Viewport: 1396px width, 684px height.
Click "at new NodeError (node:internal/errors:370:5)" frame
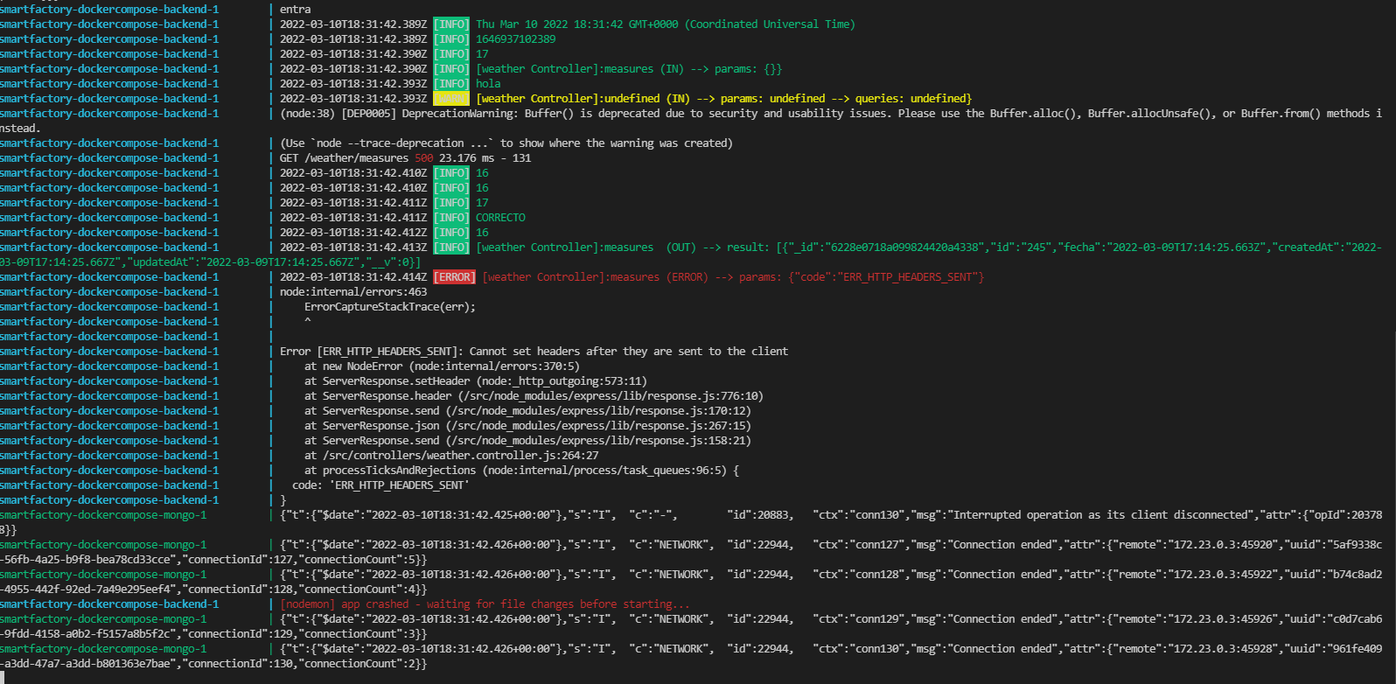[442, 366]
